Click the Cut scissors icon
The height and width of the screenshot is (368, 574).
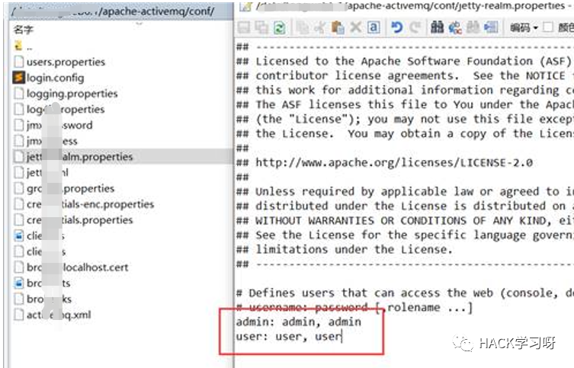click(x=320, y=27)
